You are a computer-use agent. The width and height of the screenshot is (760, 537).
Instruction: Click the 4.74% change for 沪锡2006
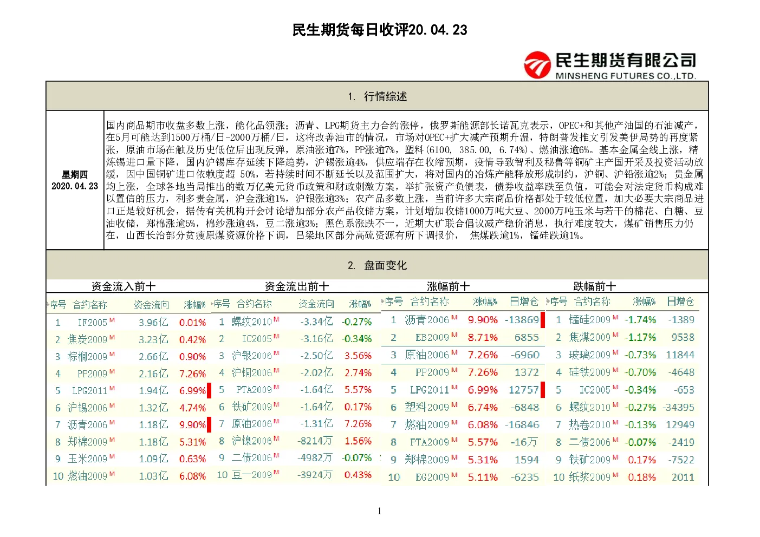192,408
